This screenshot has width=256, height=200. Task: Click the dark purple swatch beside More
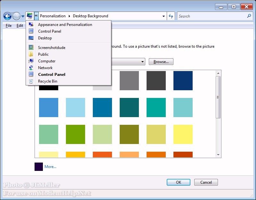[39, 167]
